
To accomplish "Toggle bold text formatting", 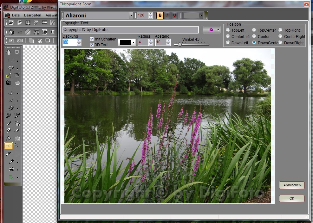I will click(x=160, y=15).
